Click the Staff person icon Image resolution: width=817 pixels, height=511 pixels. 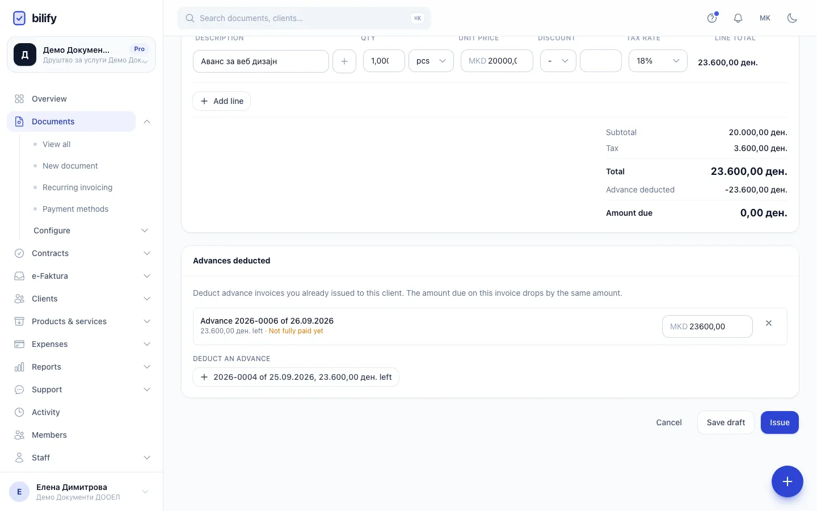19,458
